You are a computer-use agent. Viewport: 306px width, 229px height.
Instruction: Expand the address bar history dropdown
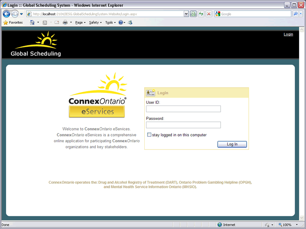pos(186,14)
